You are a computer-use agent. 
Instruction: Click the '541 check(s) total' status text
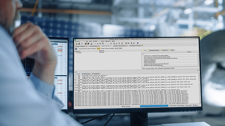click(159, 68)
